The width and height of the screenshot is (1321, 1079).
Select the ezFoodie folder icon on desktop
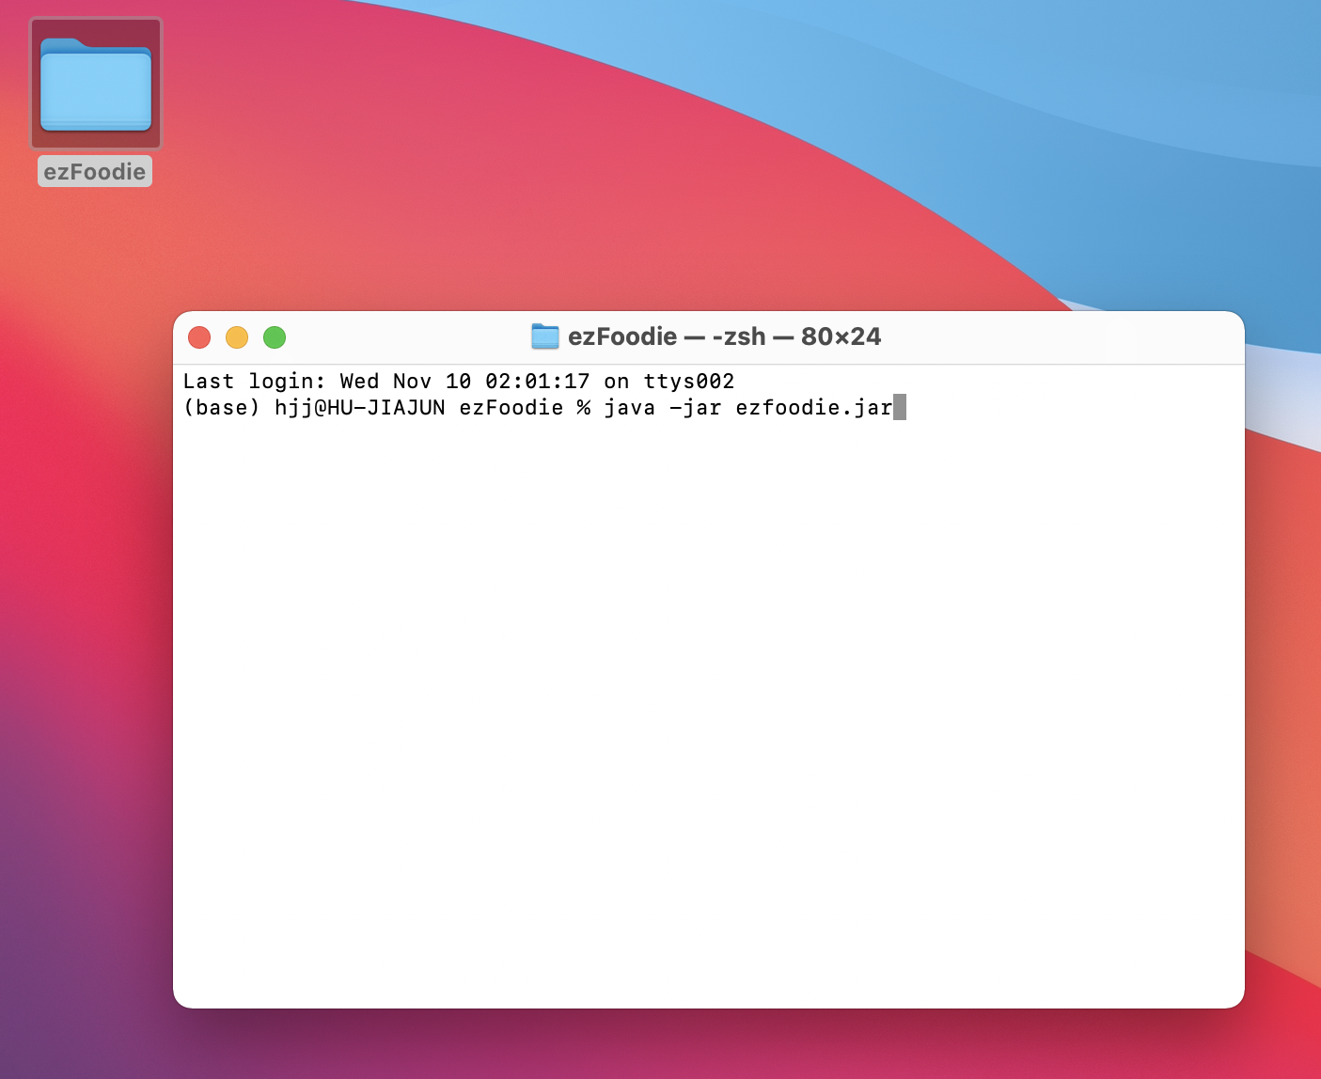click(96, 85)
